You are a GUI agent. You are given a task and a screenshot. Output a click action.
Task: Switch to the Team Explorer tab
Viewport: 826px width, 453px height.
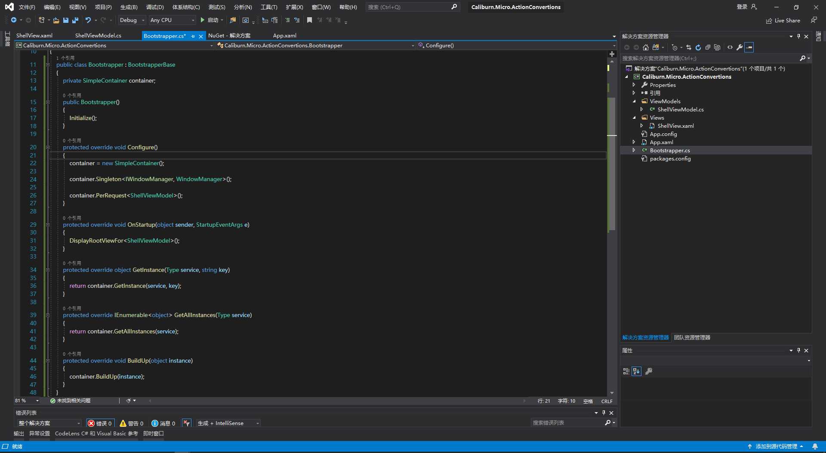(x=692, y=338)
